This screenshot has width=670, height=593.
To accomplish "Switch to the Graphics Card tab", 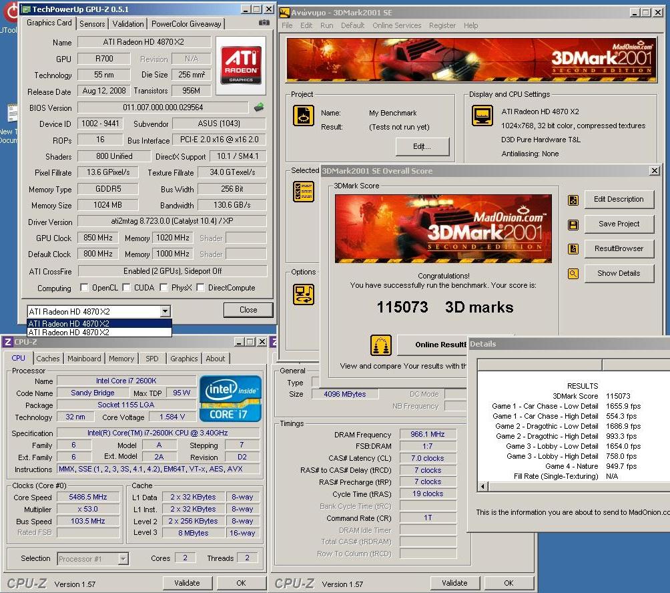I will (49, 23).
